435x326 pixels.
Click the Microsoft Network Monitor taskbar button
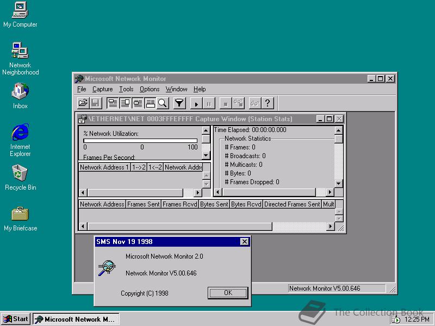[76, 319]
